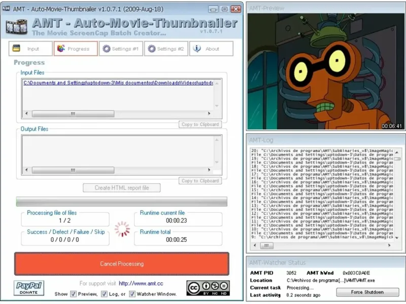The width and height of the screenshot is (406, 304).
Task: Click Last activity 8.2 seconds ago
Action: (x=303, y=295)
